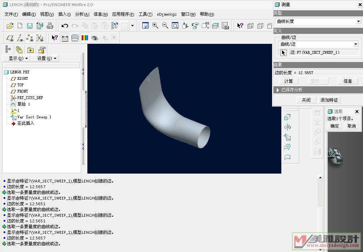Screen dimensions: 363x252
Task: Click the mirror tool icon
Action: click(287, 127)
